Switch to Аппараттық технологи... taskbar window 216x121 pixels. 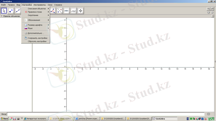coord(36,119)
